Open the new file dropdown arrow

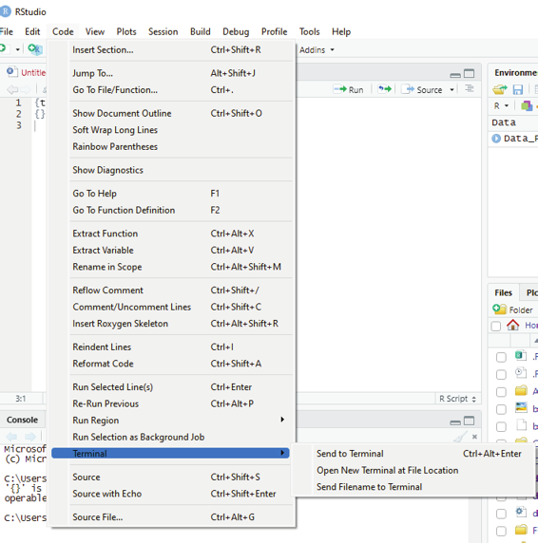[17, 49]
